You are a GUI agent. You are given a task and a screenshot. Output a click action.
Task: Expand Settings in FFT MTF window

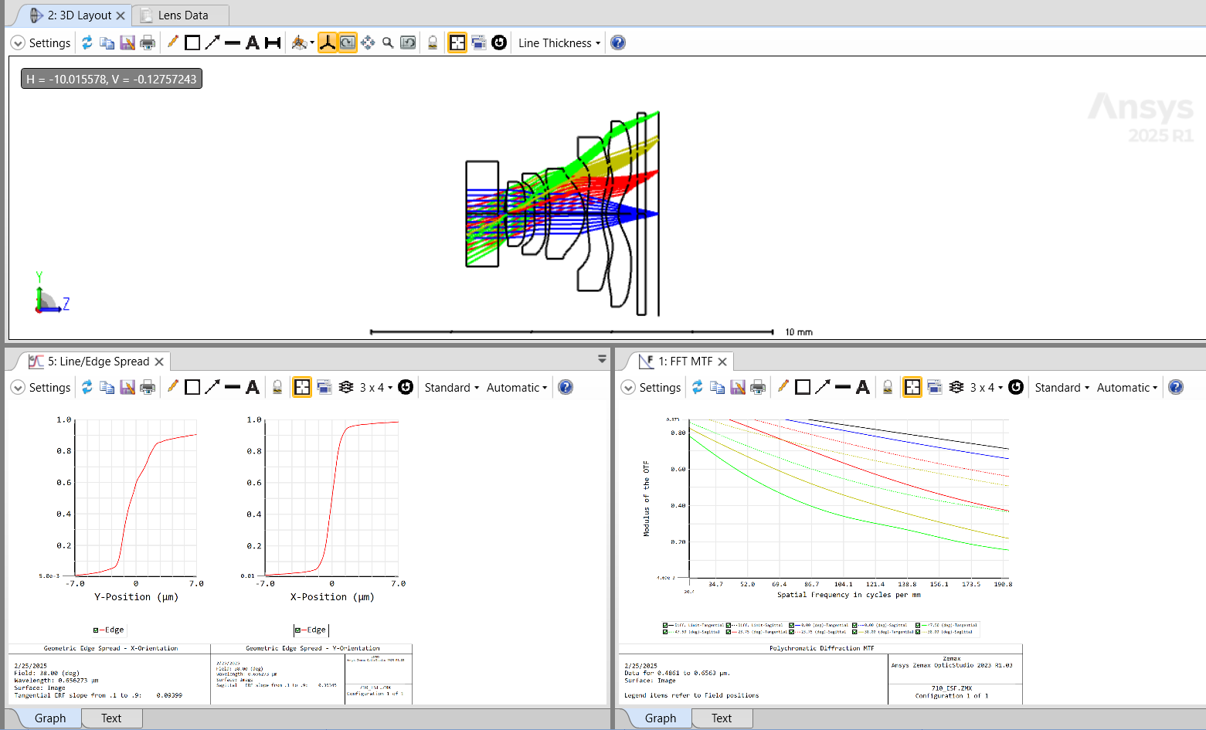652,388
